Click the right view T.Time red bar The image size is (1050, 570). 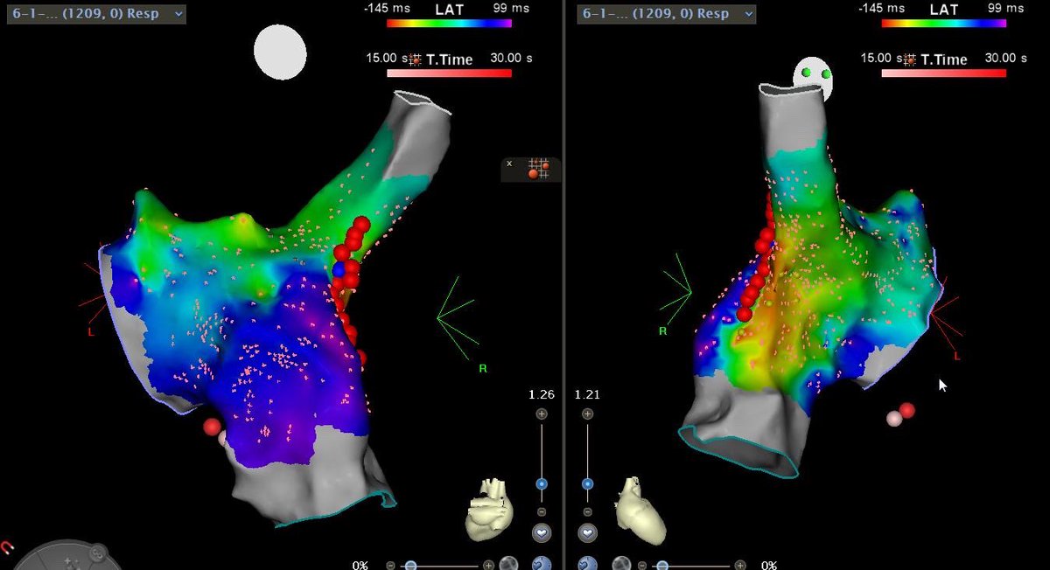click(x=943, y=73)
